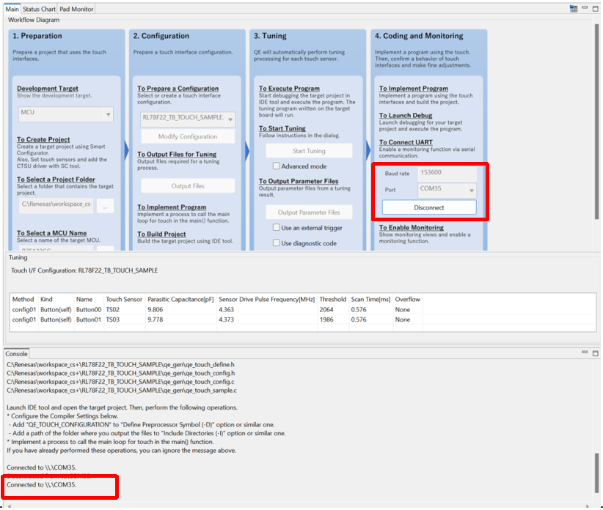Enable the Advanced mode checkbox

pyautogui.click(x=277, y=166)
